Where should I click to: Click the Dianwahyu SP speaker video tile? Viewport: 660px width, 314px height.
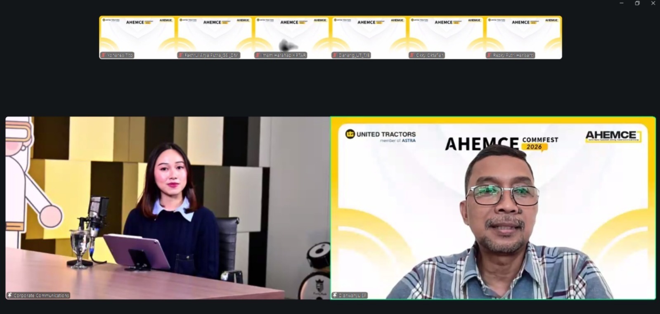coord(493,208)
